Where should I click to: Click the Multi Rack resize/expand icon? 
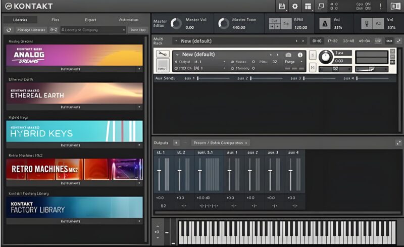coord(399,41)
